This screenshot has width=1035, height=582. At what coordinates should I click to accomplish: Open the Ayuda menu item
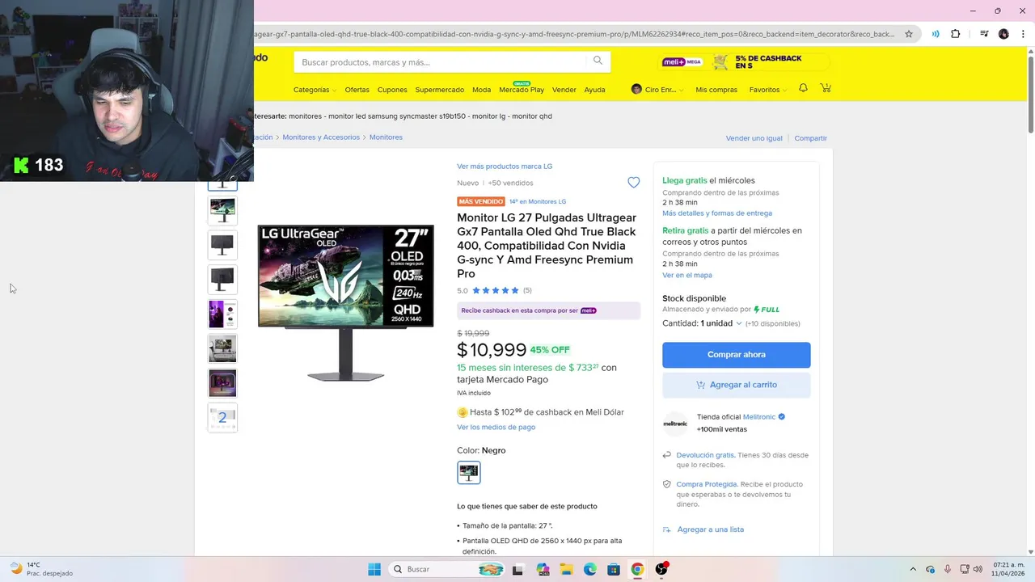coord(594,90)
